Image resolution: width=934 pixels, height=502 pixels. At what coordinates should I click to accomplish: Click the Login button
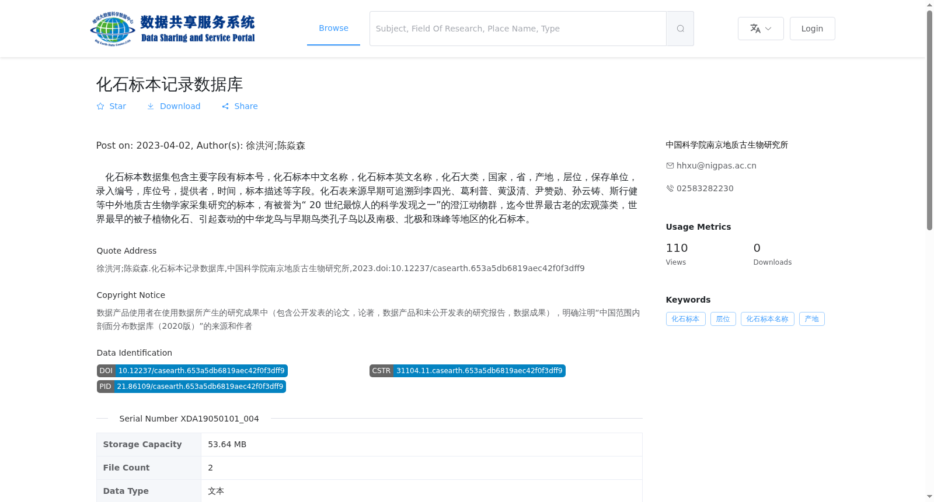(x=812, y=29)
